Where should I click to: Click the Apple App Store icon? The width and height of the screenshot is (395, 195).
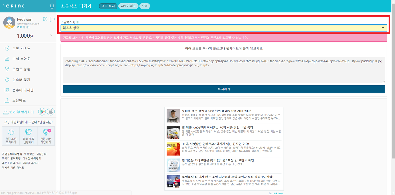(x=51, y=112)
